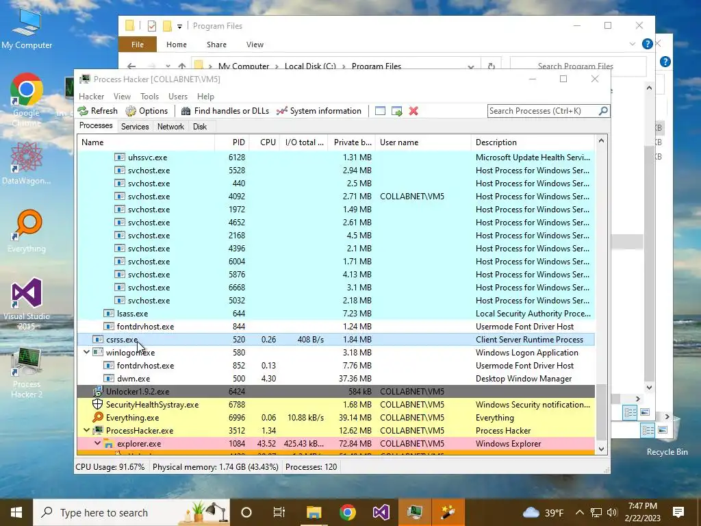Open the Options gear icon
The image size is (701, 526).
(131, 111)
